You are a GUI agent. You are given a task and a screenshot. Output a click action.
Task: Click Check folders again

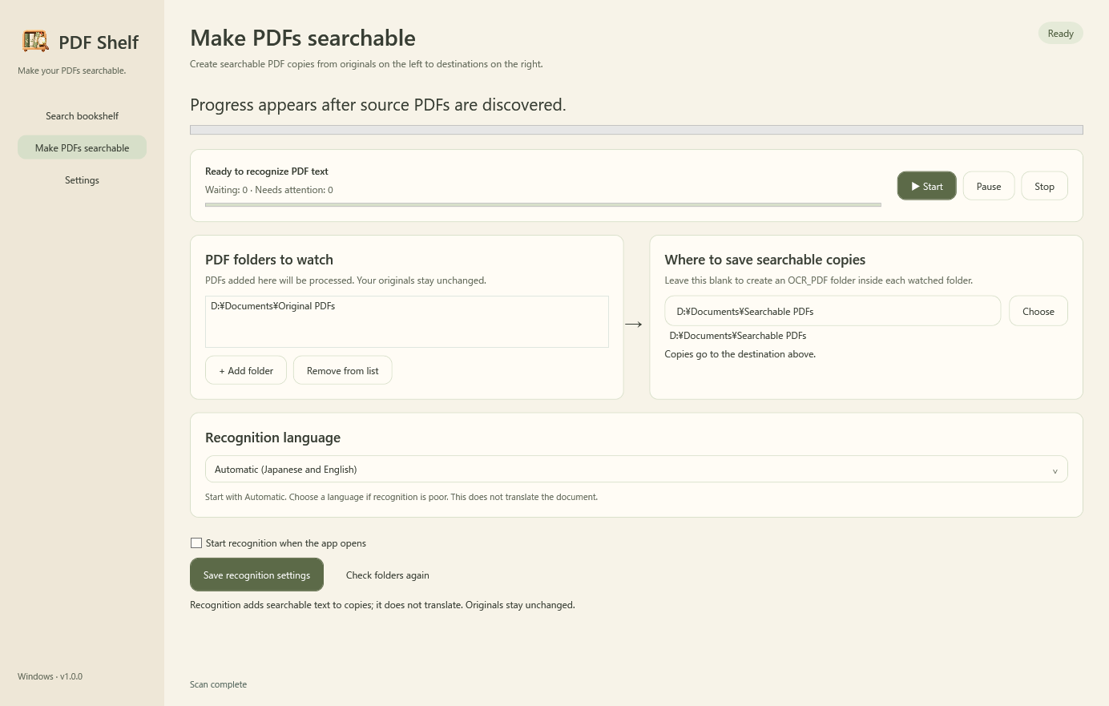pos(388,575)
